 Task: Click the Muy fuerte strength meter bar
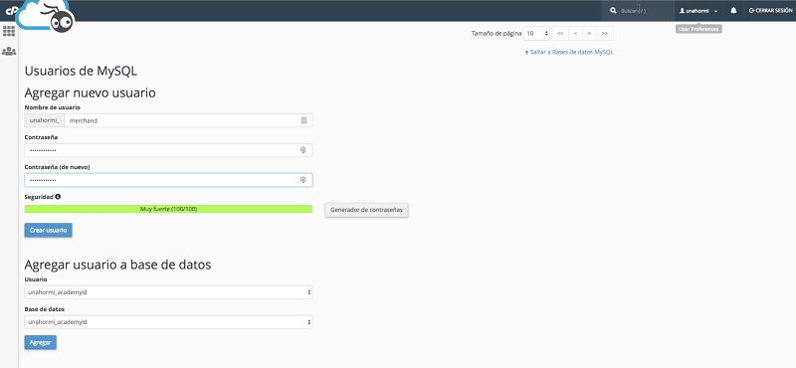tap(168, 209)
